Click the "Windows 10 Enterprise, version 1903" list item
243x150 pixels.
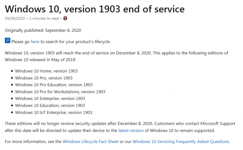click(50, 99)
